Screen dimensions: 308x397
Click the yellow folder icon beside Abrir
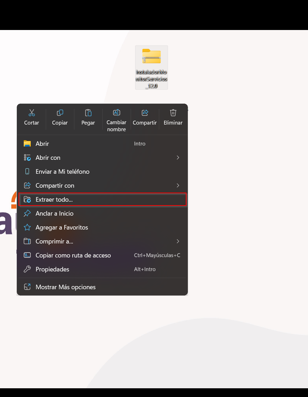[x=27, y=144]
